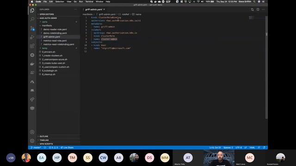Click the notifications bell in status bar

264,148
